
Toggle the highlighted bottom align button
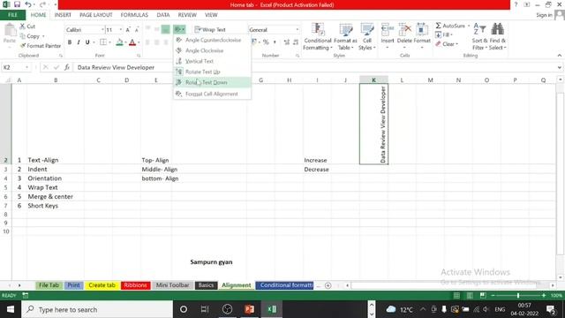click(165, 29)
